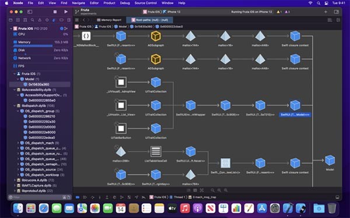Click the Environment Overrides icon

point(129,197)
